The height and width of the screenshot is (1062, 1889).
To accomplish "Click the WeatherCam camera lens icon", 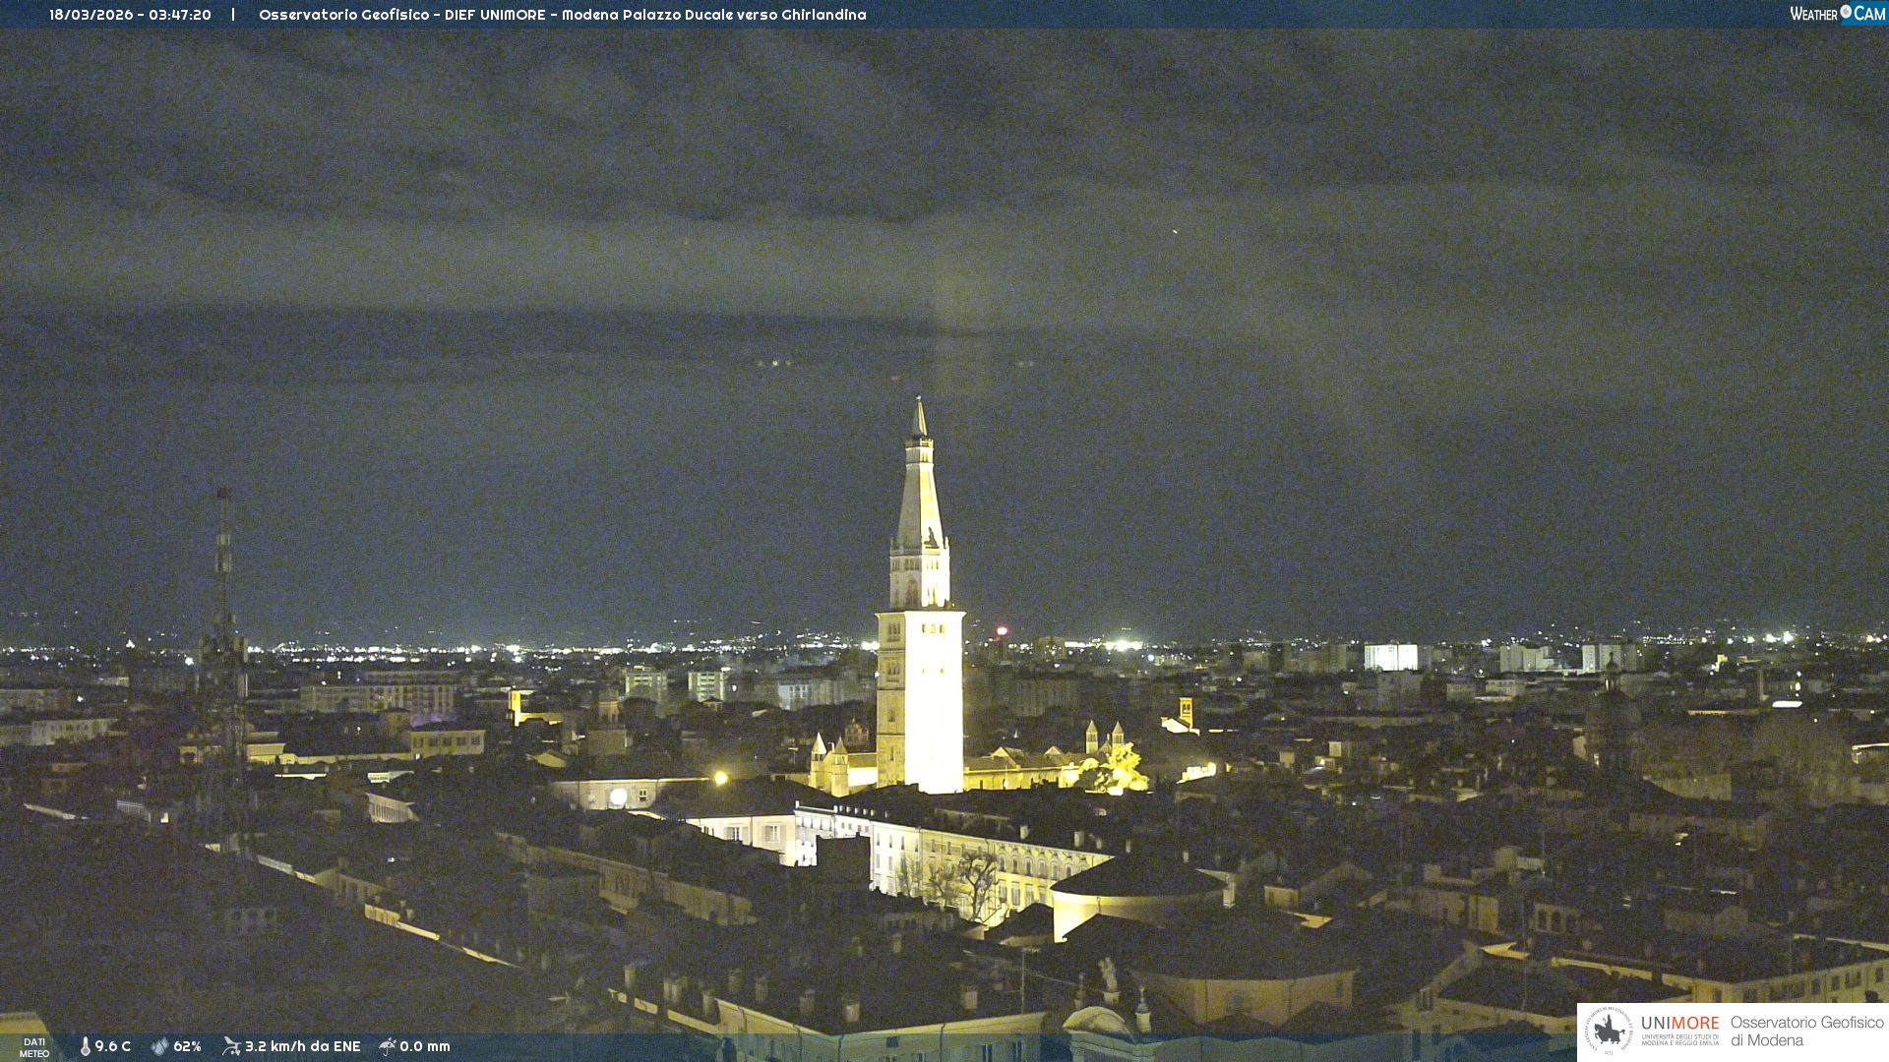I will point(1846,12).
